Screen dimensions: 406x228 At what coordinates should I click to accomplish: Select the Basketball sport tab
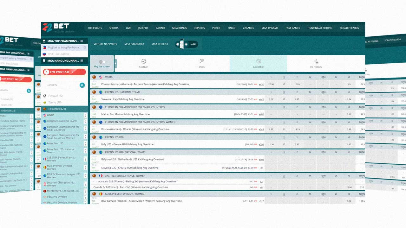(258, 63)
